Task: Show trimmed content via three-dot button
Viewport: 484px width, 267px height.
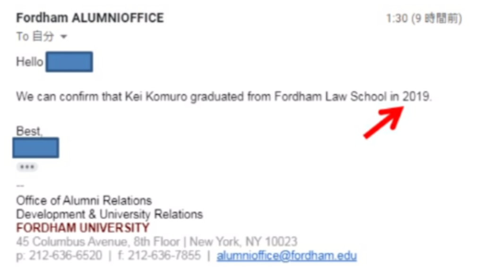Action: click(x=27, y=167)
